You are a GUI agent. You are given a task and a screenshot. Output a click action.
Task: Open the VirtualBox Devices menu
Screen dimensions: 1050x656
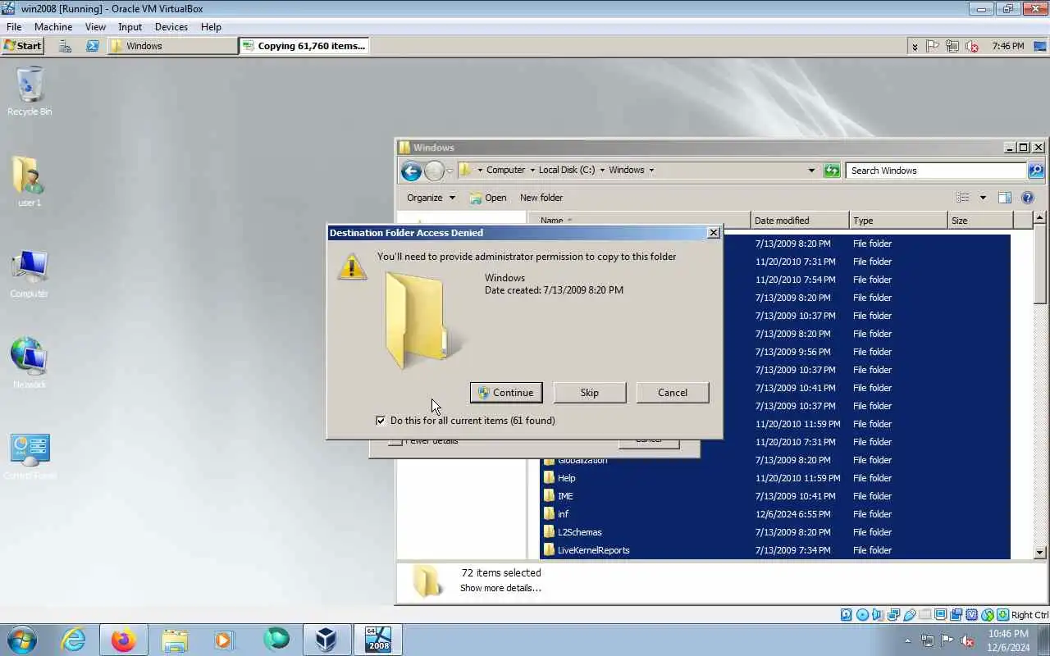pyautogui.click(x=171, y=27)
